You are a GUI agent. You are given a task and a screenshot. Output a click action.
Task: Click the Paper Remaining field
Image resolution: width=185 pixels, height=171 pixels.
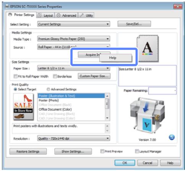162,90
